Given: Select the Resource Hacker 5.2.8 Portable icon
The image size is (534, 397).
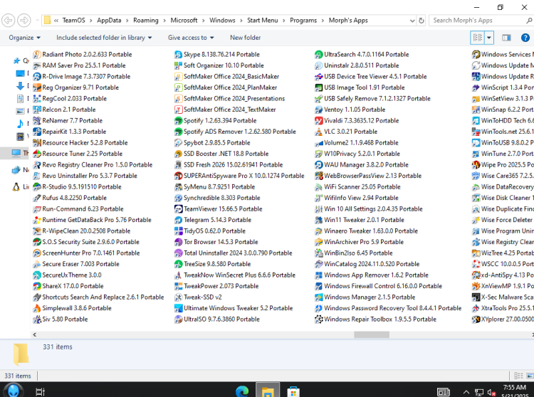Looking at the screenshot, I should (x=37, y=143).
